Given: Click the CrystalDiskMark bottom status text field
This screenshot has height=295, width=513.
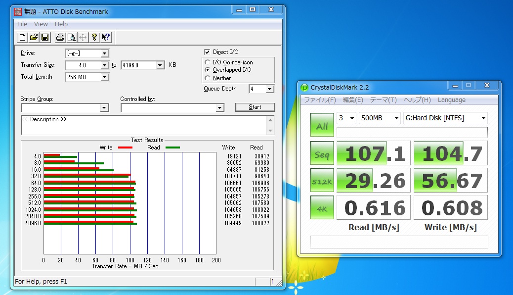Looking at the screenshot, I should tap(399, 242).
